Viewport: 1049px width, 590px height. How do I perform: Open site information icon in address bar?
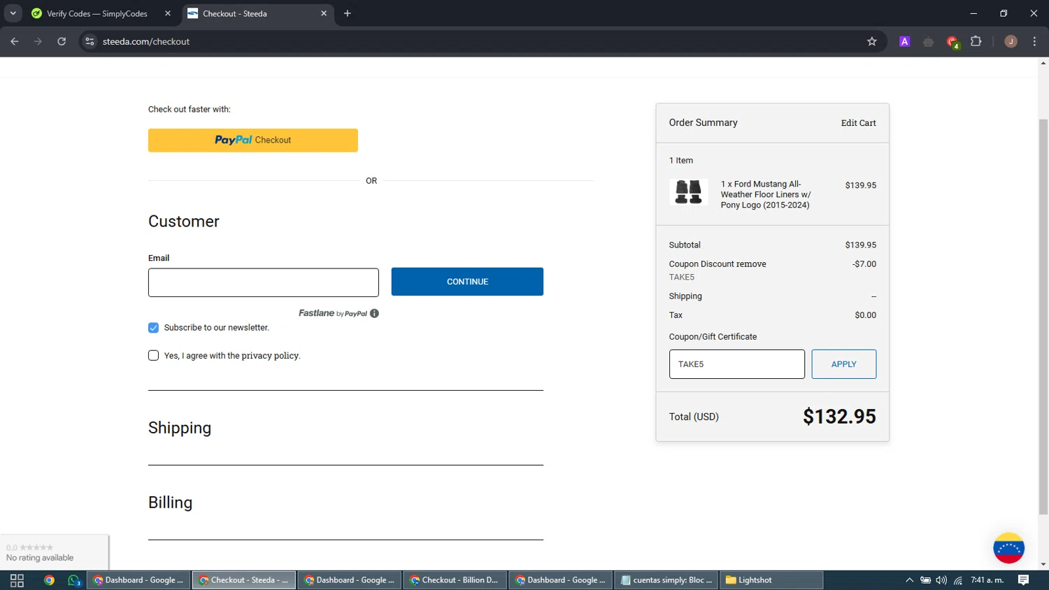pyautogui.click(x=90, y=41)
